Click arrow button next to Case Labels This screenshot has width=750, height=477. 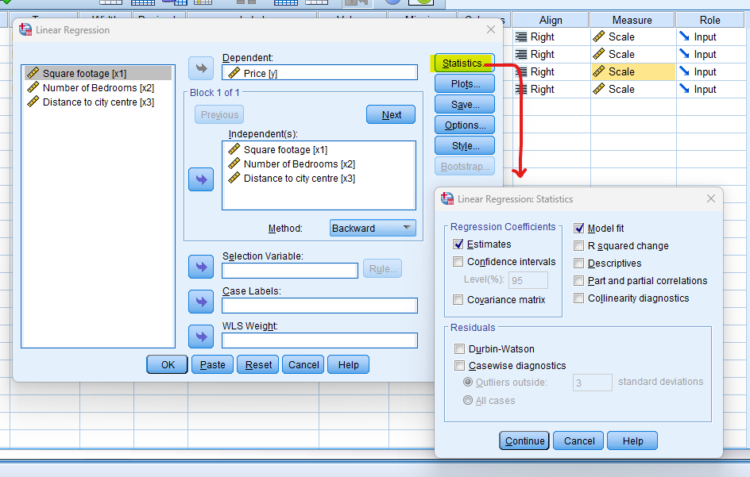[x=201, y=302]
